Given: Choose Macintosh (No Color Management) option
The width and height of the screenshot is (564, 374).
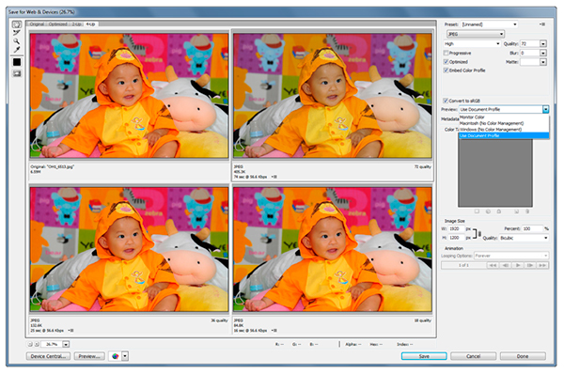Looking at the screenshot, I should coord(504,123).
